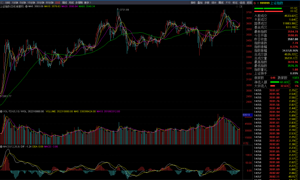Click the 净流入额 green flow bar
Image resolution: width=300 pixels, height=180 pixels.
[278, 81]
